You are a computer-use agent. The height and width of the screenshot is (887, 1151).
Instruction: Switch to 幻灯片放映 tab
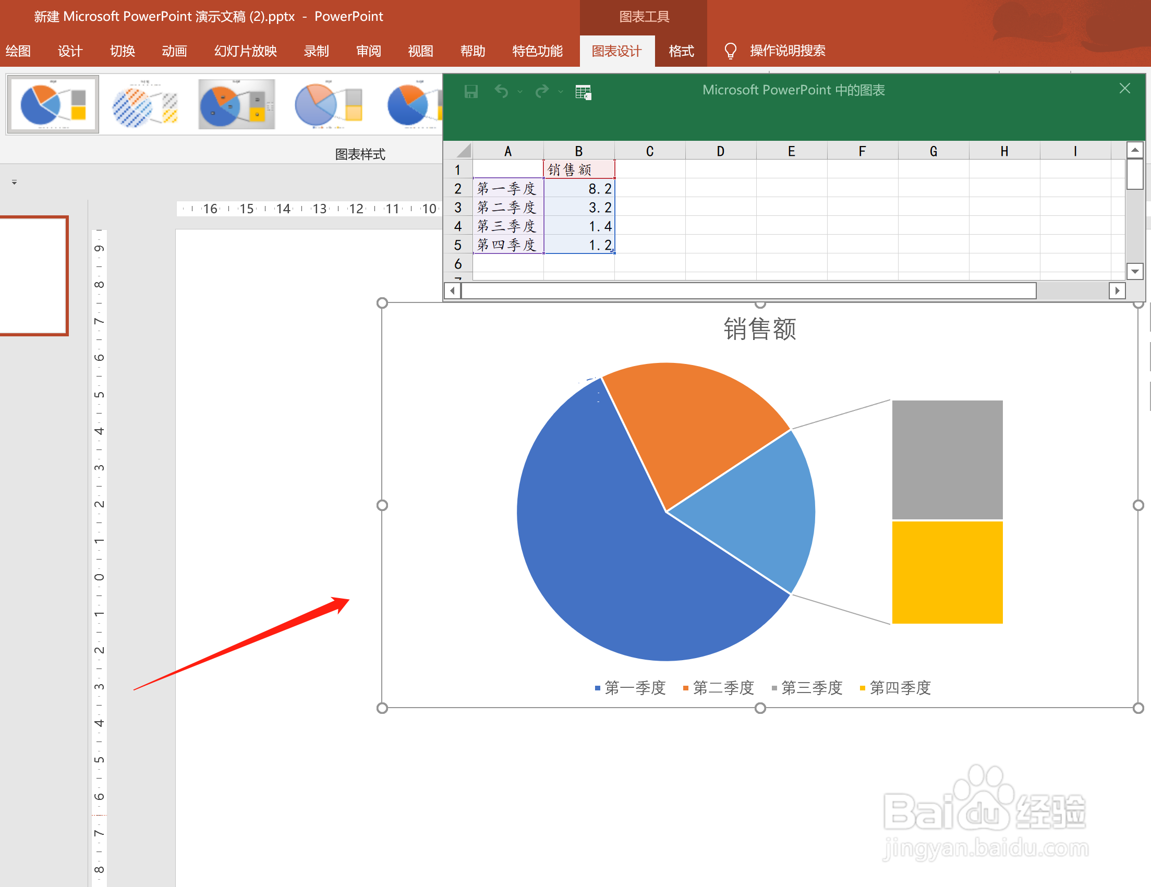246,51
